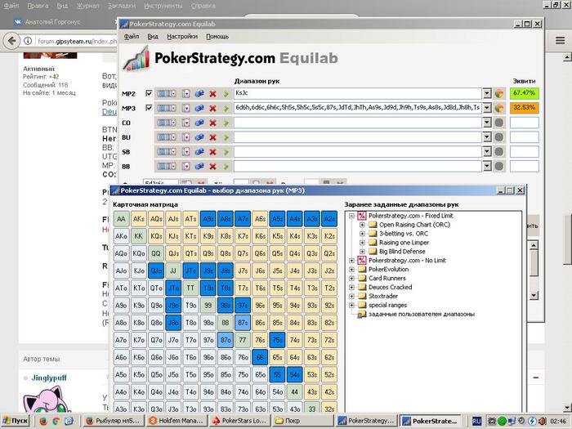Deselect the QJo cell in the matrix
Screen dimensions: 572x429
(156, 270)
